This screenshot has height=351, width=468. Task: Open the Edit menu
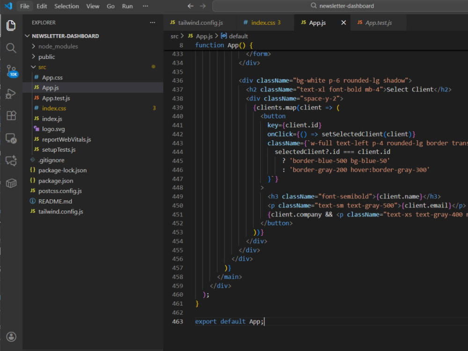pos(42,6)
